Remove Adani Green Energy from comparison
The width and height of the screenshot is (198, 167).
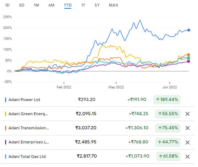187,114
